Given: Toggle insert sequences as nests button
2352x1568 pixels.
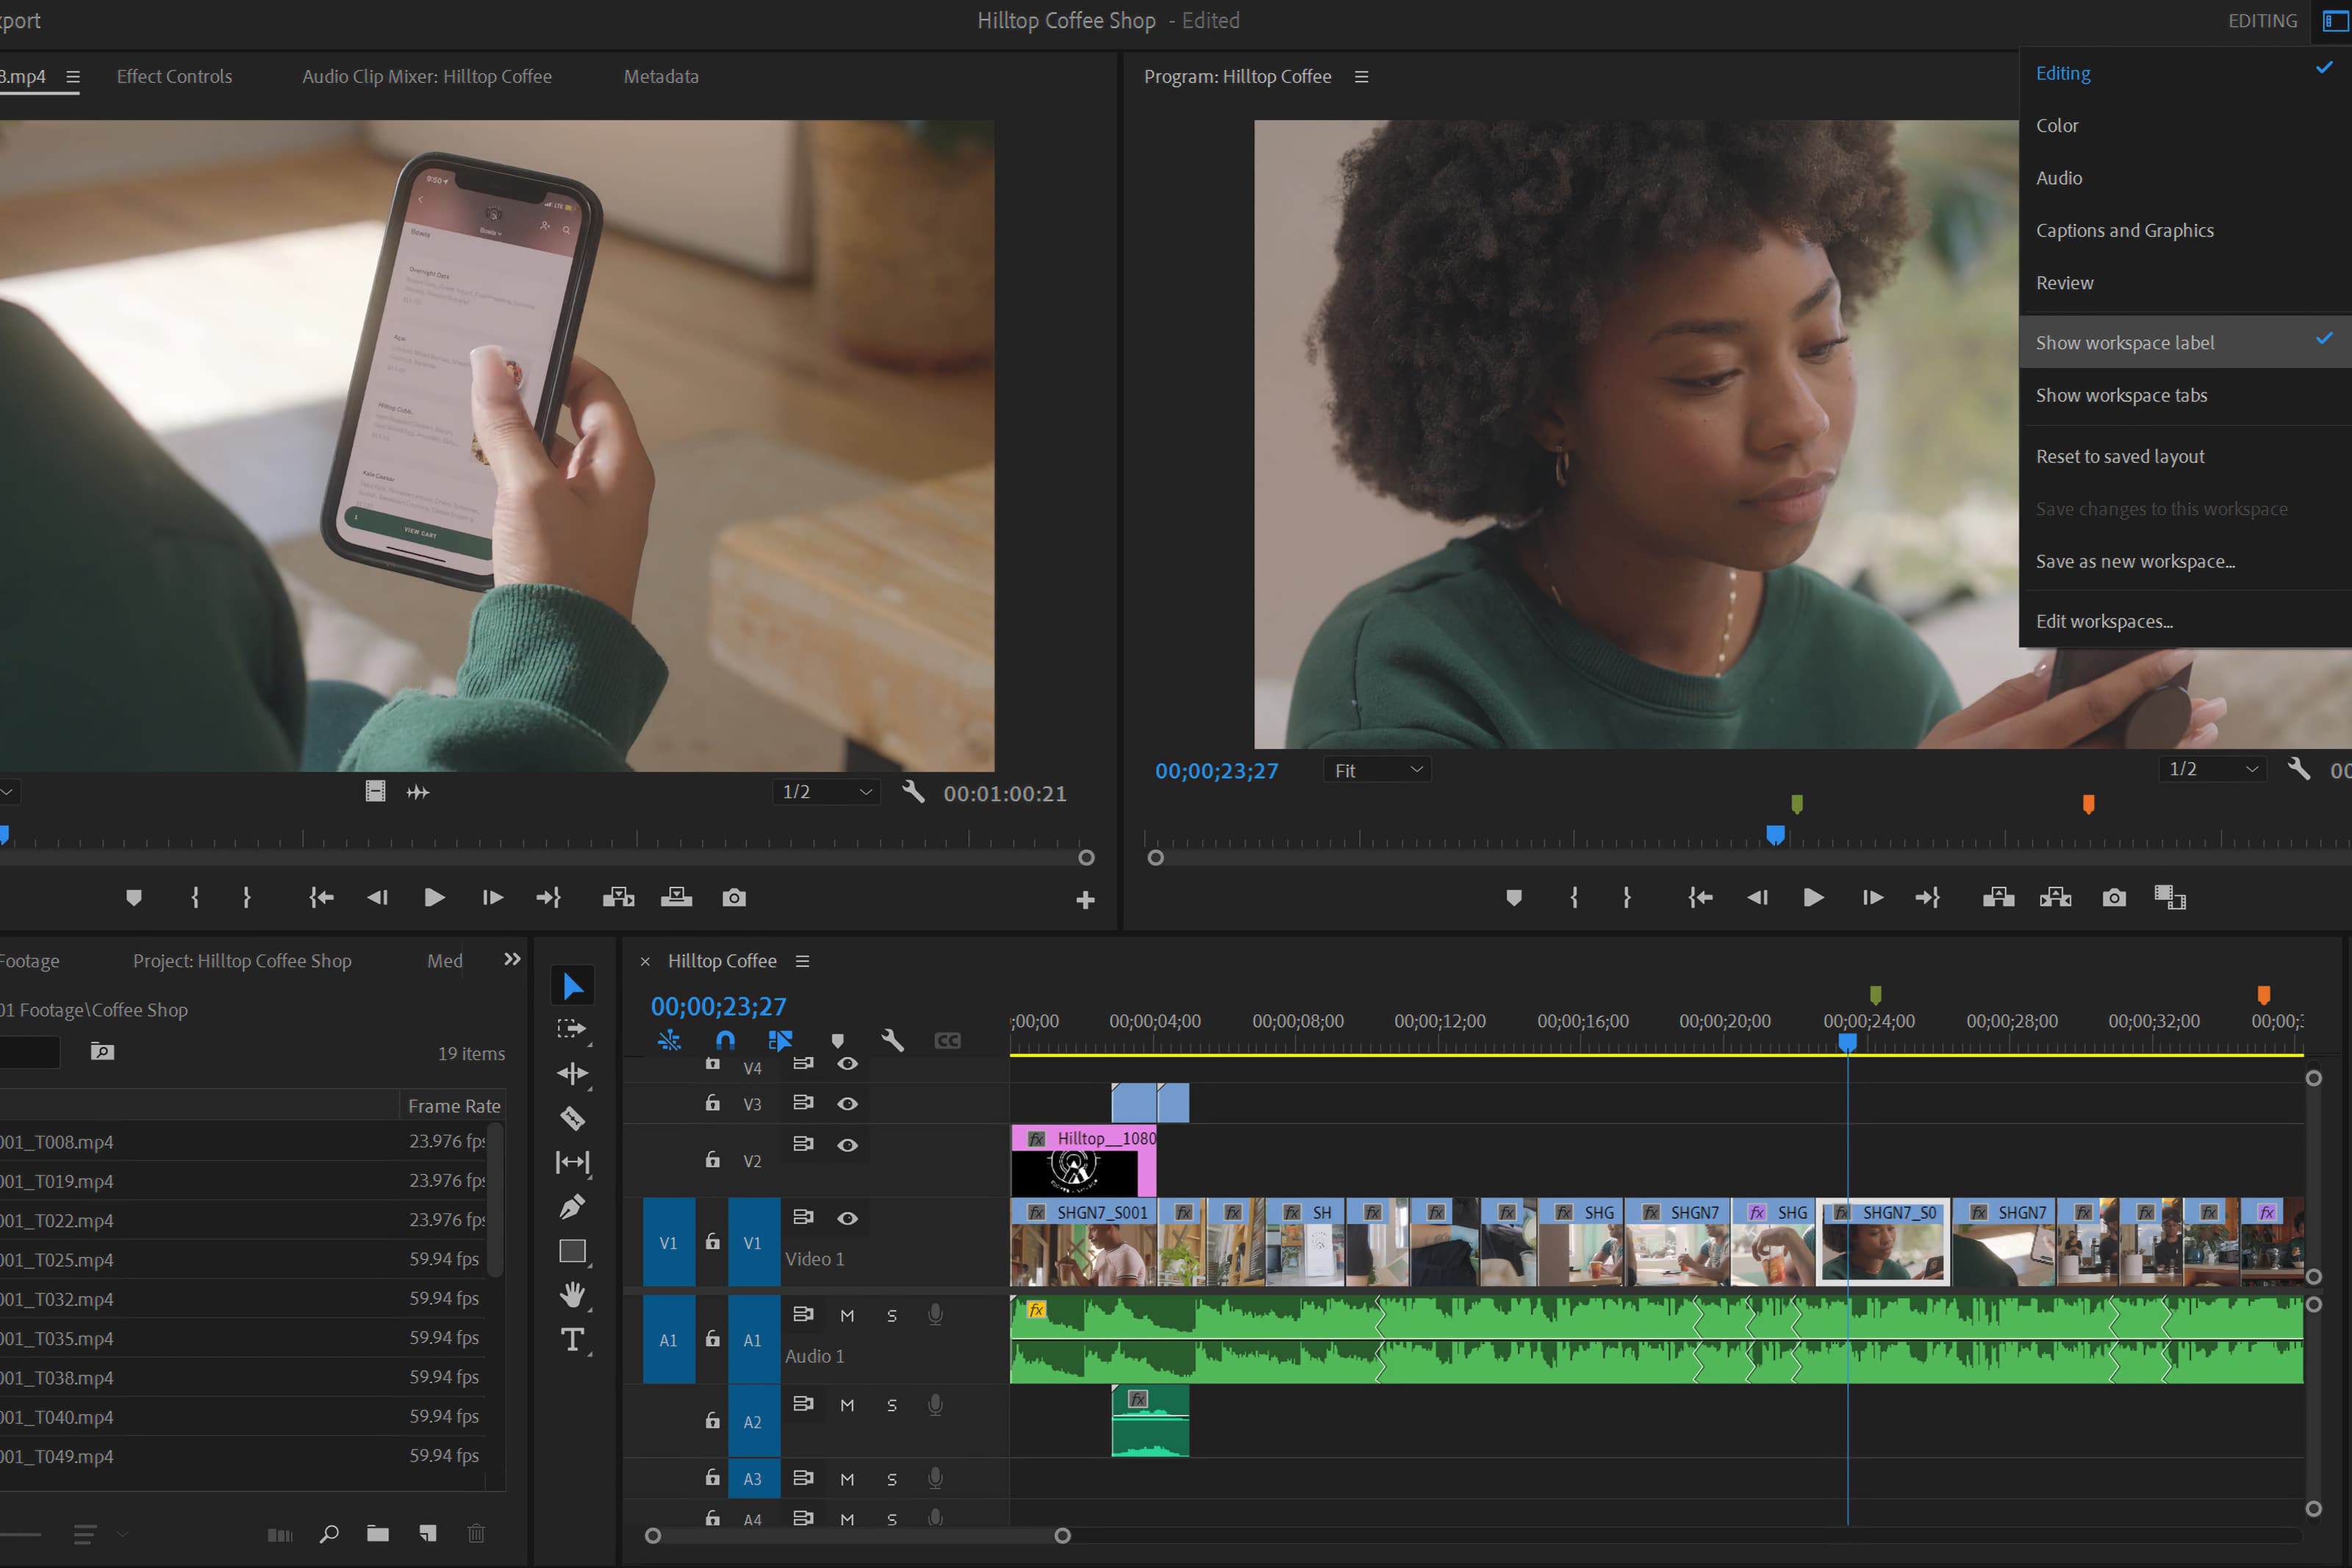Looking at the screenshot, I should 669,1041.
